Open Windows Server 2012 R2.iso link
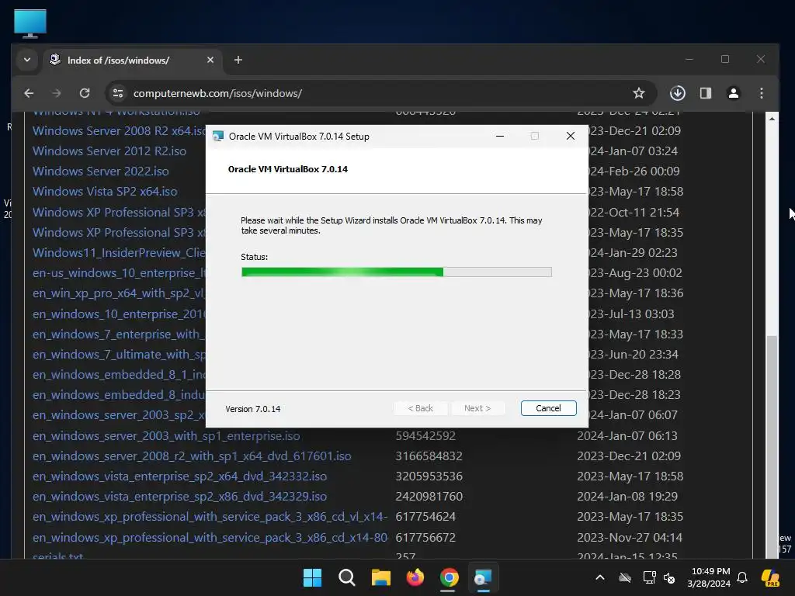This screenshot has height=596, width=795. click(x=109, y=151)
